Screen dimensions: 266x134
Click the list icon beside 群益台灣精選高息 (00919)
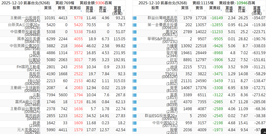click(134, 18)
